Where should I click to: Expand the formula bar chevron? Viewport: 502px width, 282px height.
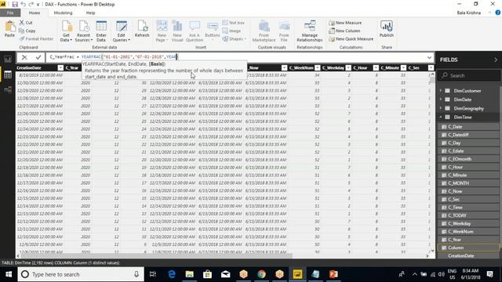coord(429,57)
